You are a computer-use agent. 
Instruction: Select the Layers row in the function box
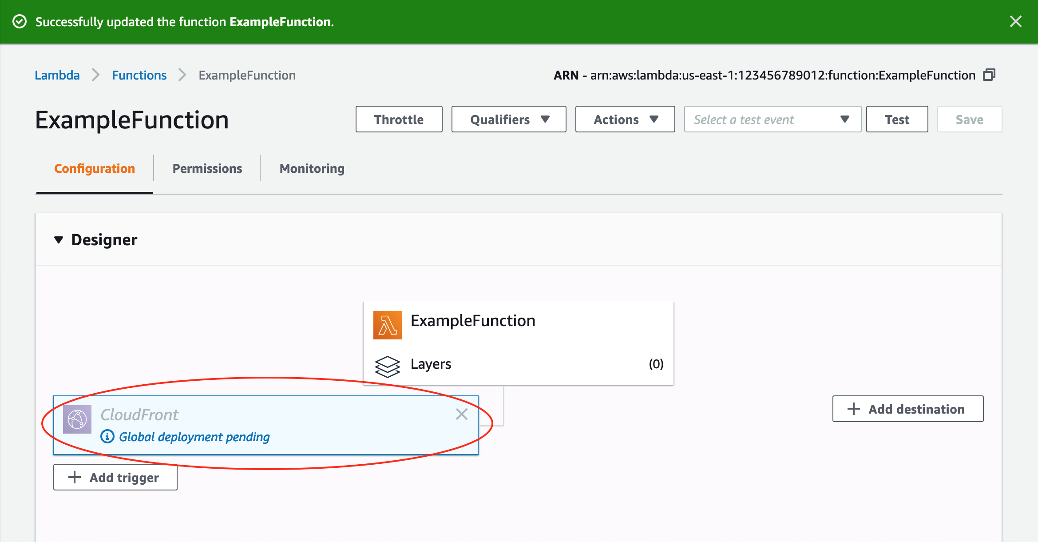pyautogui.click(x=519, y=364)
